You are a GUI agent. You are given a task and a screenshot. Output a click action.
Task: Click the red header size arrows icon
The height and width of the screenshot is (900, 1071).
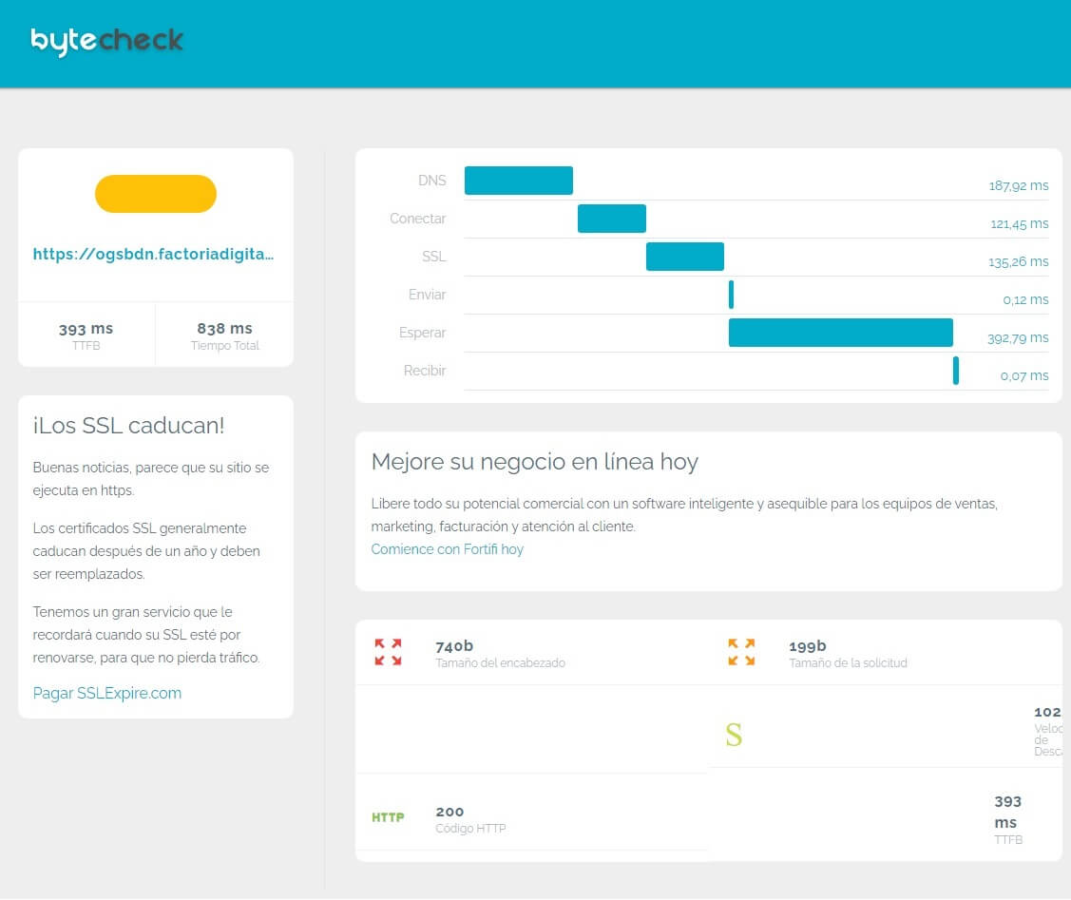pyautogui.click(x=388, y=652)
